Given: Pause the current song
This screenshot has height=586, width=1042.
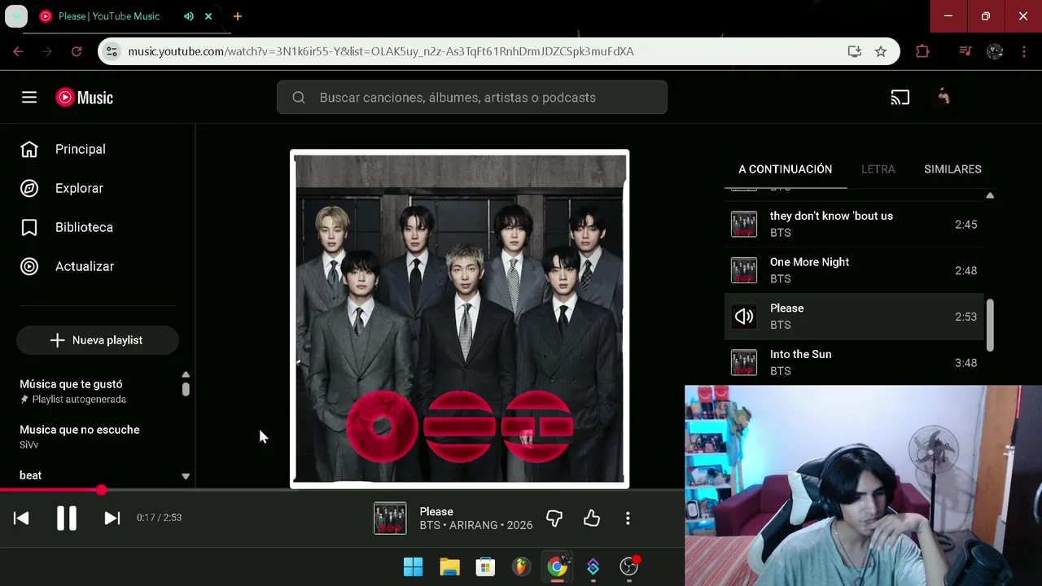Looking at the screenshot, I should point(66,518).
